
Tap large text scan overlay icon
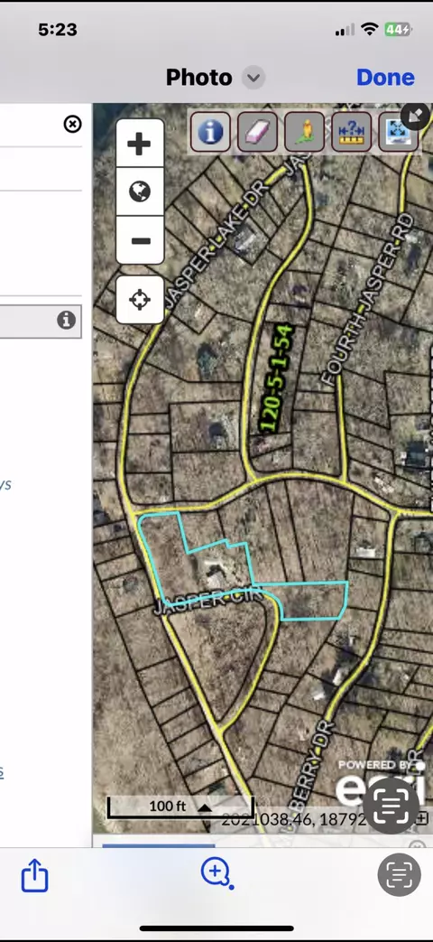(x=391, y=806)
